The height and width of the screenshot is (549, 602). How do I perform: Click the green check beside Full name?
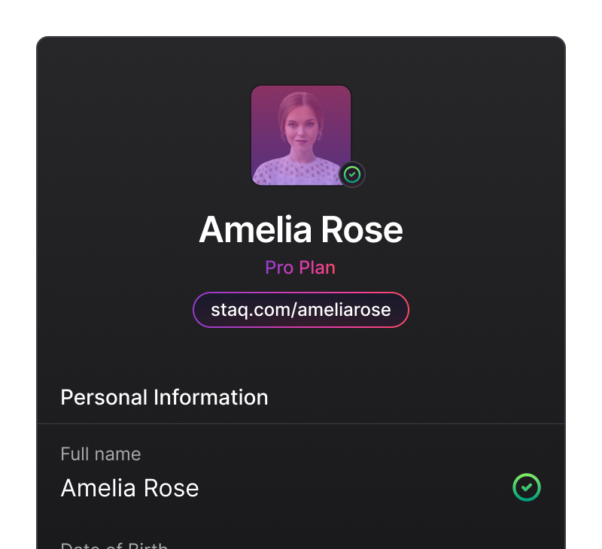[527, 487]
